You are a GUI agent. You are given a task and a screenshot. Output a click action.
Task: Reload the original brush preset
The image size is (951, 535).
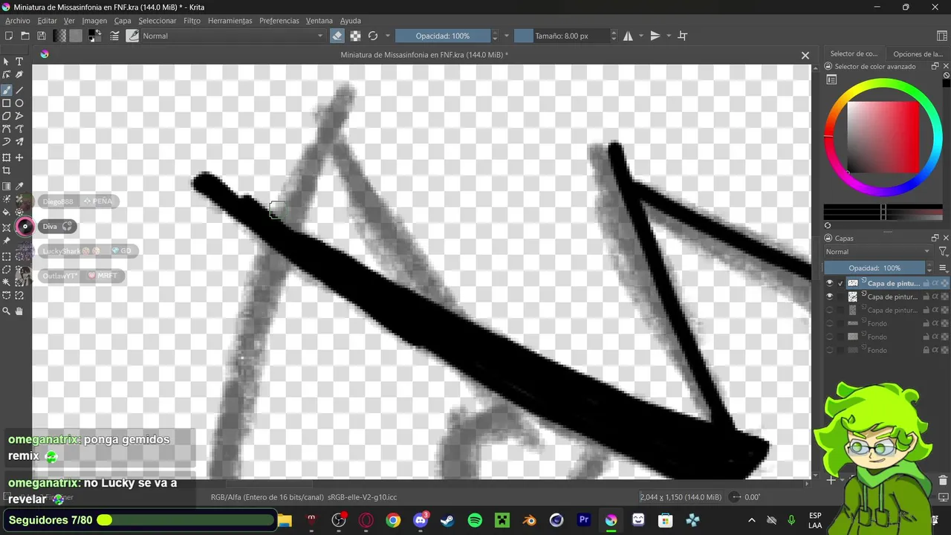click(x=373, y=36)
